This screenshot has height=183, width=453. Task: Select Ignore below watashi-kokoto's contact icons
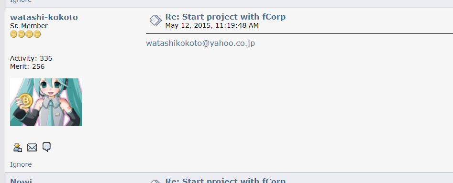click(x=21, y=164)
